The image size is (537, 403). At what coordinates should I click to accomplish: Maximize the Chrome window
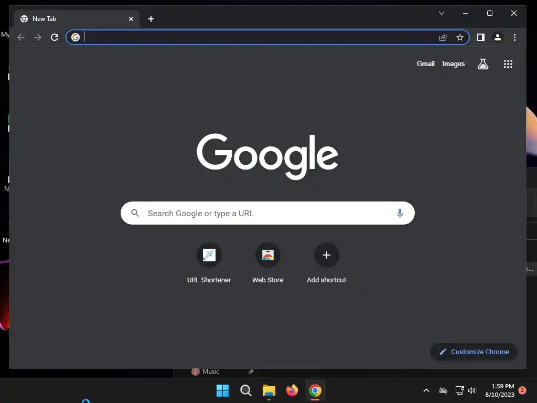[x=490, y=13]
